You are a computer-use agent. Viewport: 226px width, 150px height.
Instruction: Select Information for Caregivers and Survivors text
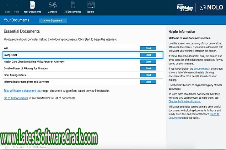(x=26, y=82)
